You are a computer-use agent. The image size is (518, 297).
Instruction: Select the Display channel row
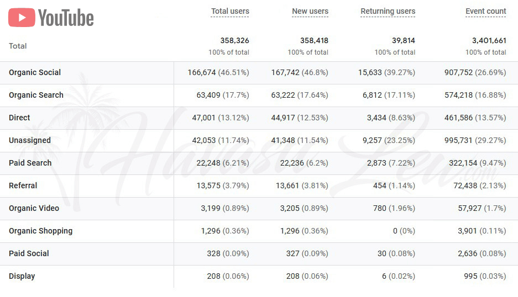[x=259, y=276]
